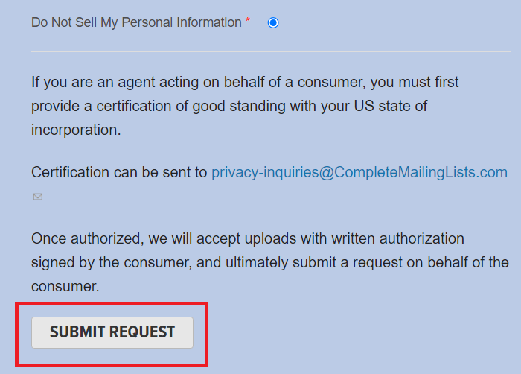
Task: Click the paragraph starting "If you are an agent"
Action: click(x=245, y=106)
